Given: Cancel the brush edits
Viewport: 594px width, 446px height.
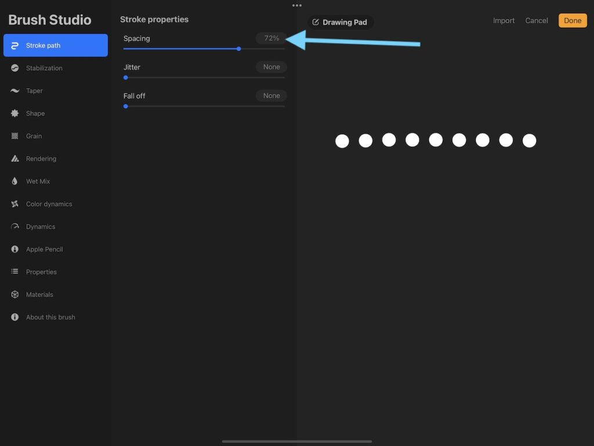Looking at the screenshot, I should pyautogui.click(x=536, y=20).
